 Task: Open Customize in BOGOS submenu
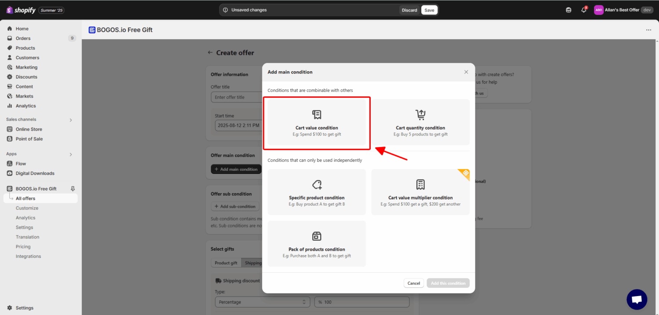pos(27,208)
